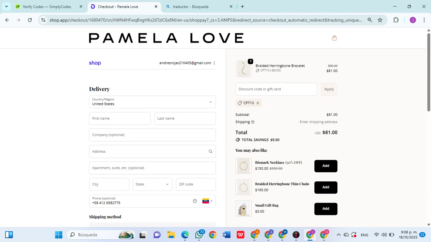Apply the discount code
This screenshot has height=242, width=431.
coord(329,89)
